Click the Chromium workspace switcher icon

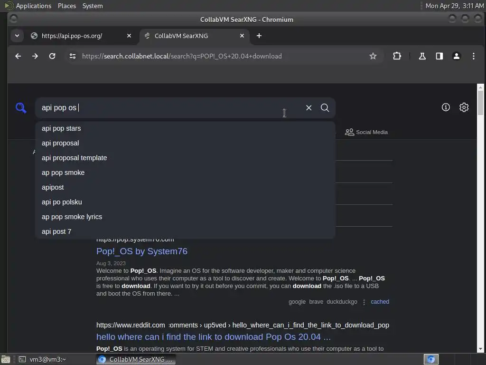click(x=431, y=359)
